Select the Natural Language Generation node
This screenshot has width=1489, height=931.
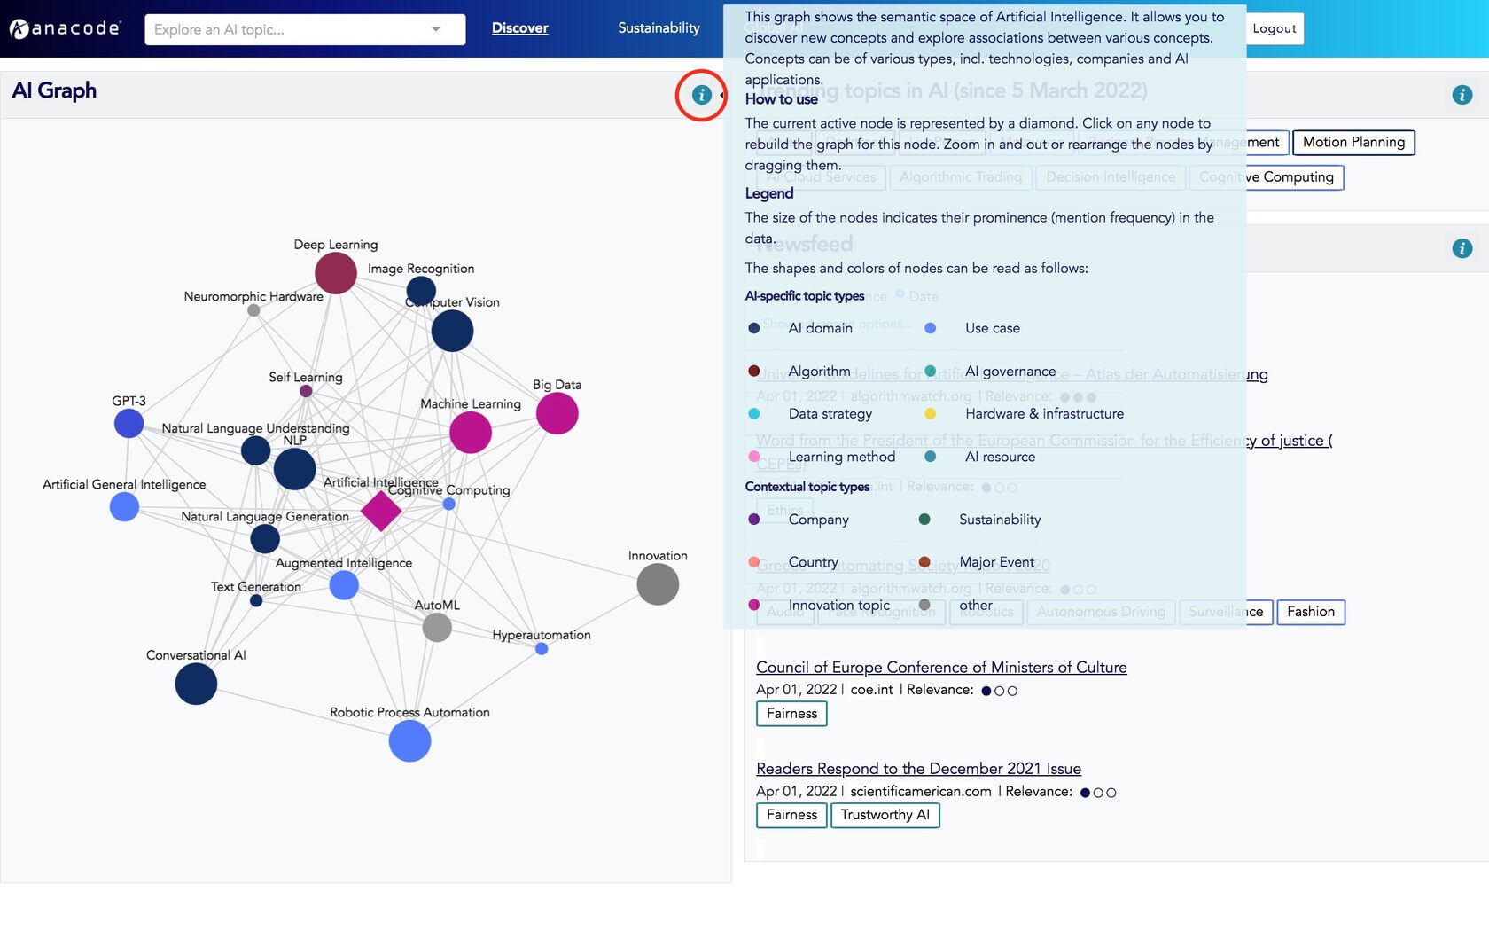point(265,538)
